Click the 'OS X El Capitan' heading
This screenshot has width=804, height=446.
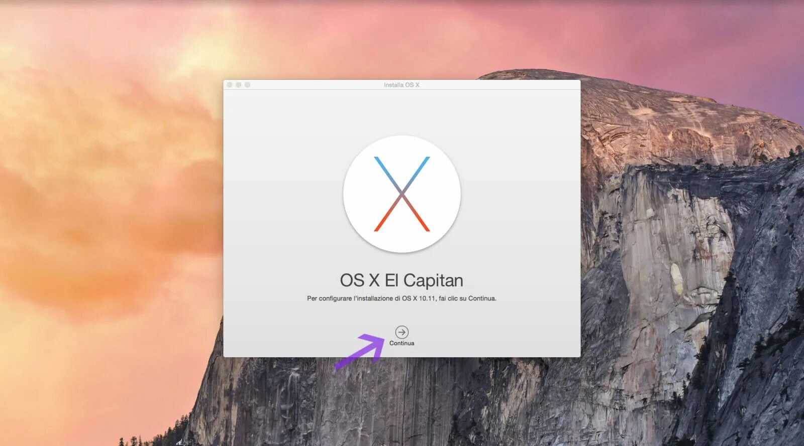click(x=401, y=280)
